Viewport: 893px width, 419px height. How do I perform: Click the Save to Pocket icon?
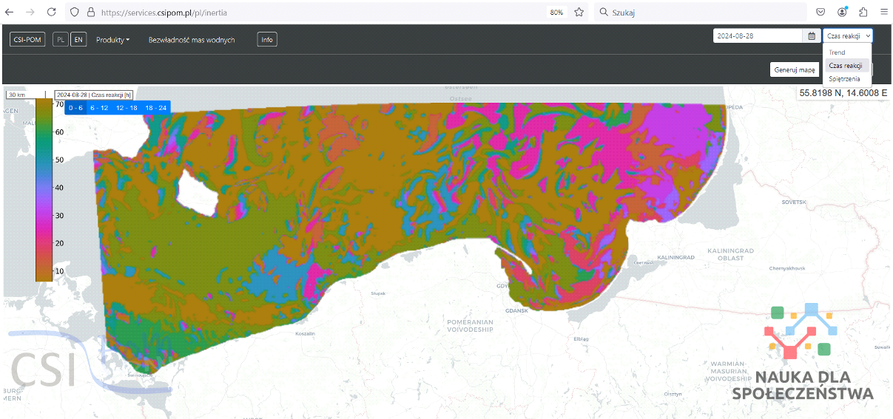point(821,12)
